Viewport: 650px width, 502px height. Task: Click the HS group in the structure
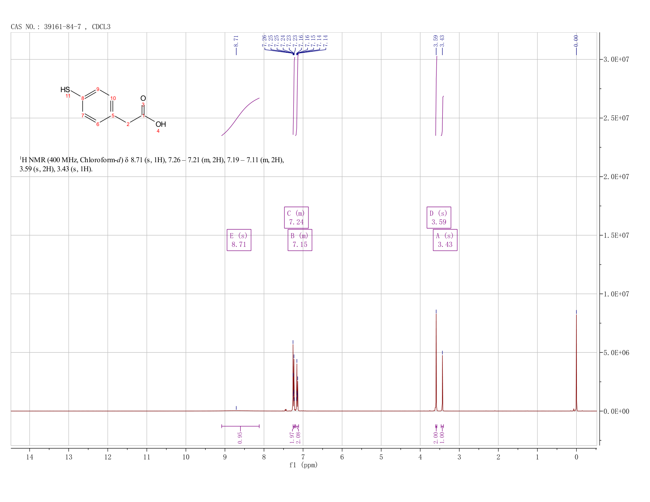pyautogui.click(x=65, y=90)
